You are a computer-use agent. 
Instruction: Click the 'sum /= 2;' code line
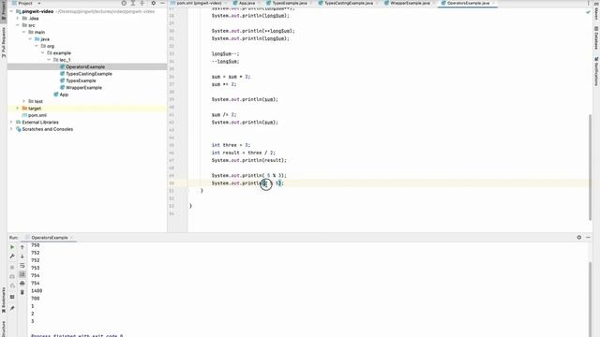(224, 114)
